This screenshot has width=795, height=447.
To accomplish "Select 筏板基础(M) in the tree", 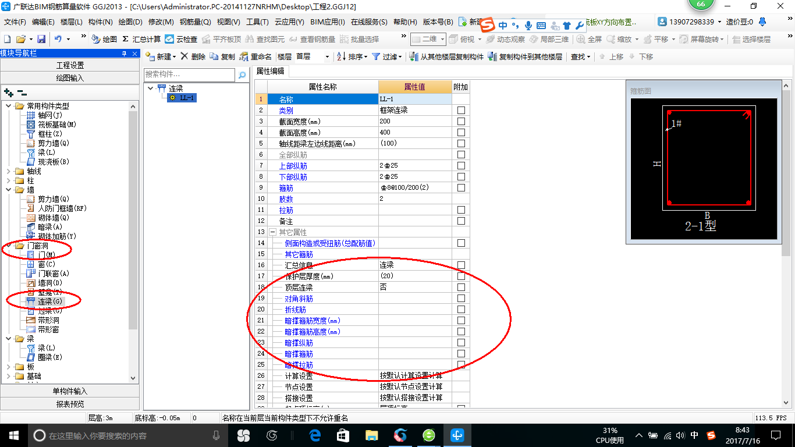I will tap(57, 125).
